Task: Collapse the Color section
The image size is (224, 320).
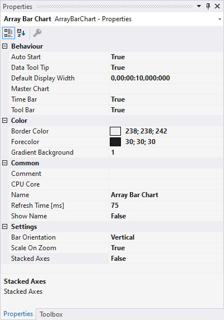Action: coord(4,121)
